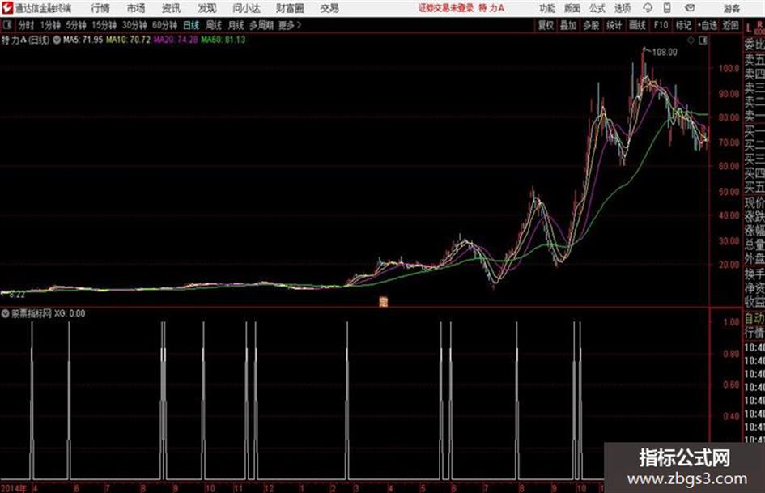The height and width of the screenshot is (493, 765).
Task: Click the MA5: 71.95 indicator value
Action: coord(83,40)
